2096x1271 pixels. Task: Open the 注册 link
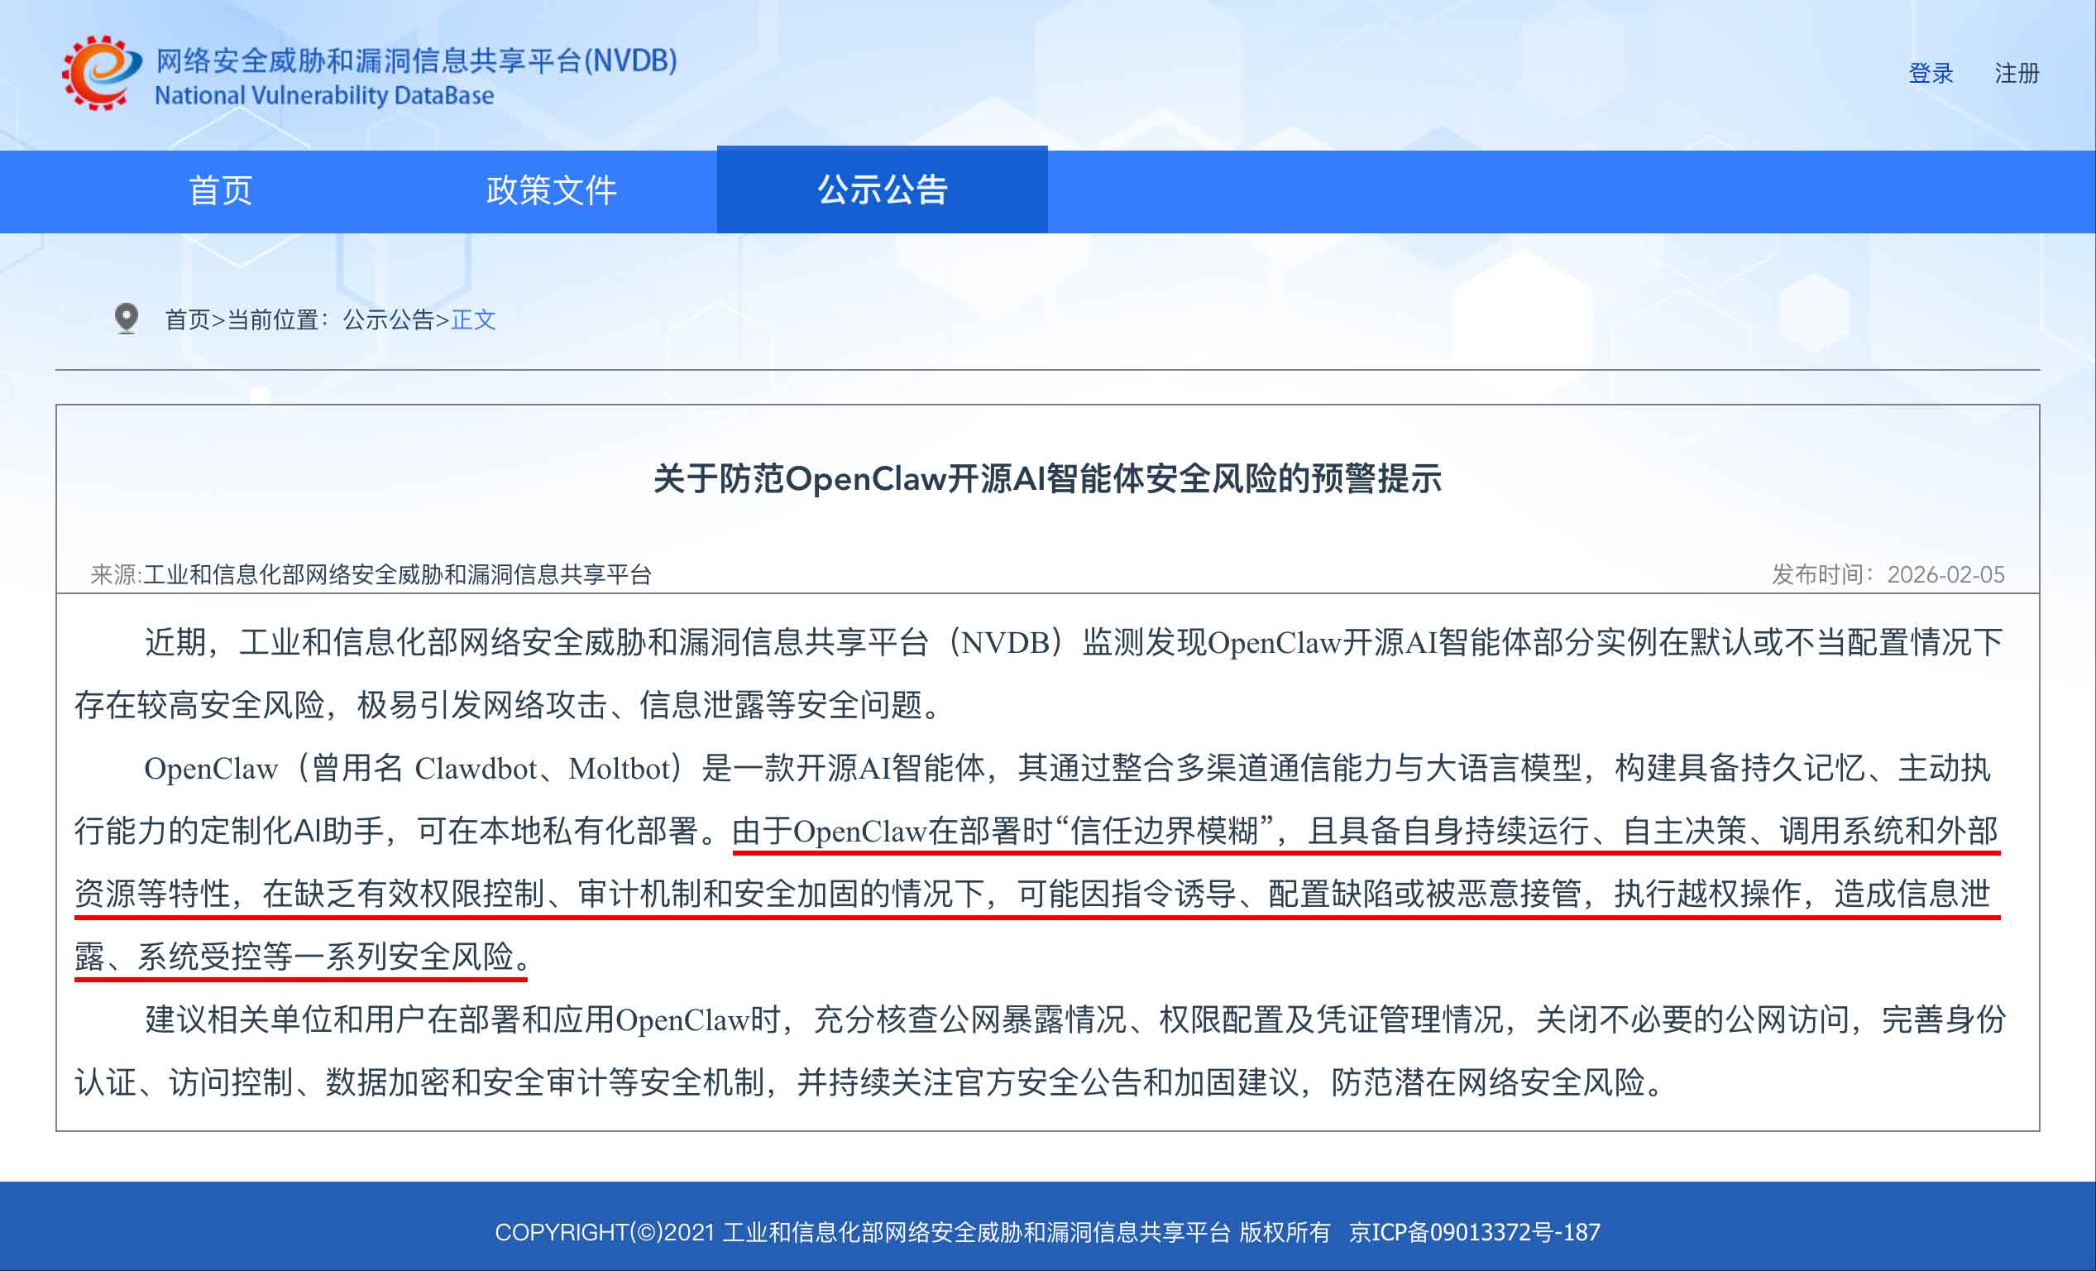(x=2016, y=74)
